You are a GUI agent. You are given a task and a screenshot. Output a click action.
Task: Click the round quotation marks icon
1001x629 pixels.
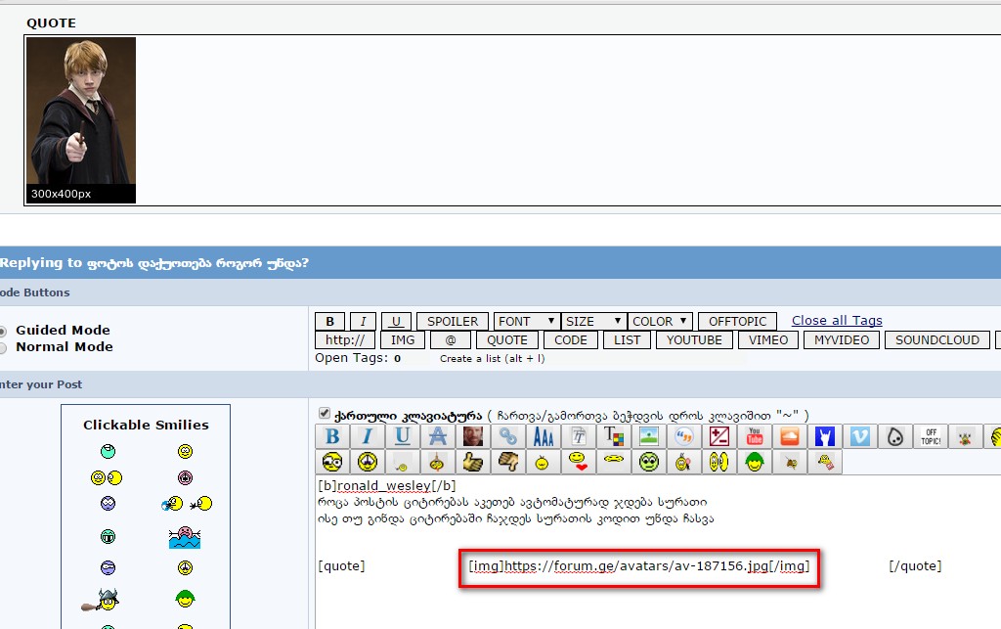coord(683,437)
